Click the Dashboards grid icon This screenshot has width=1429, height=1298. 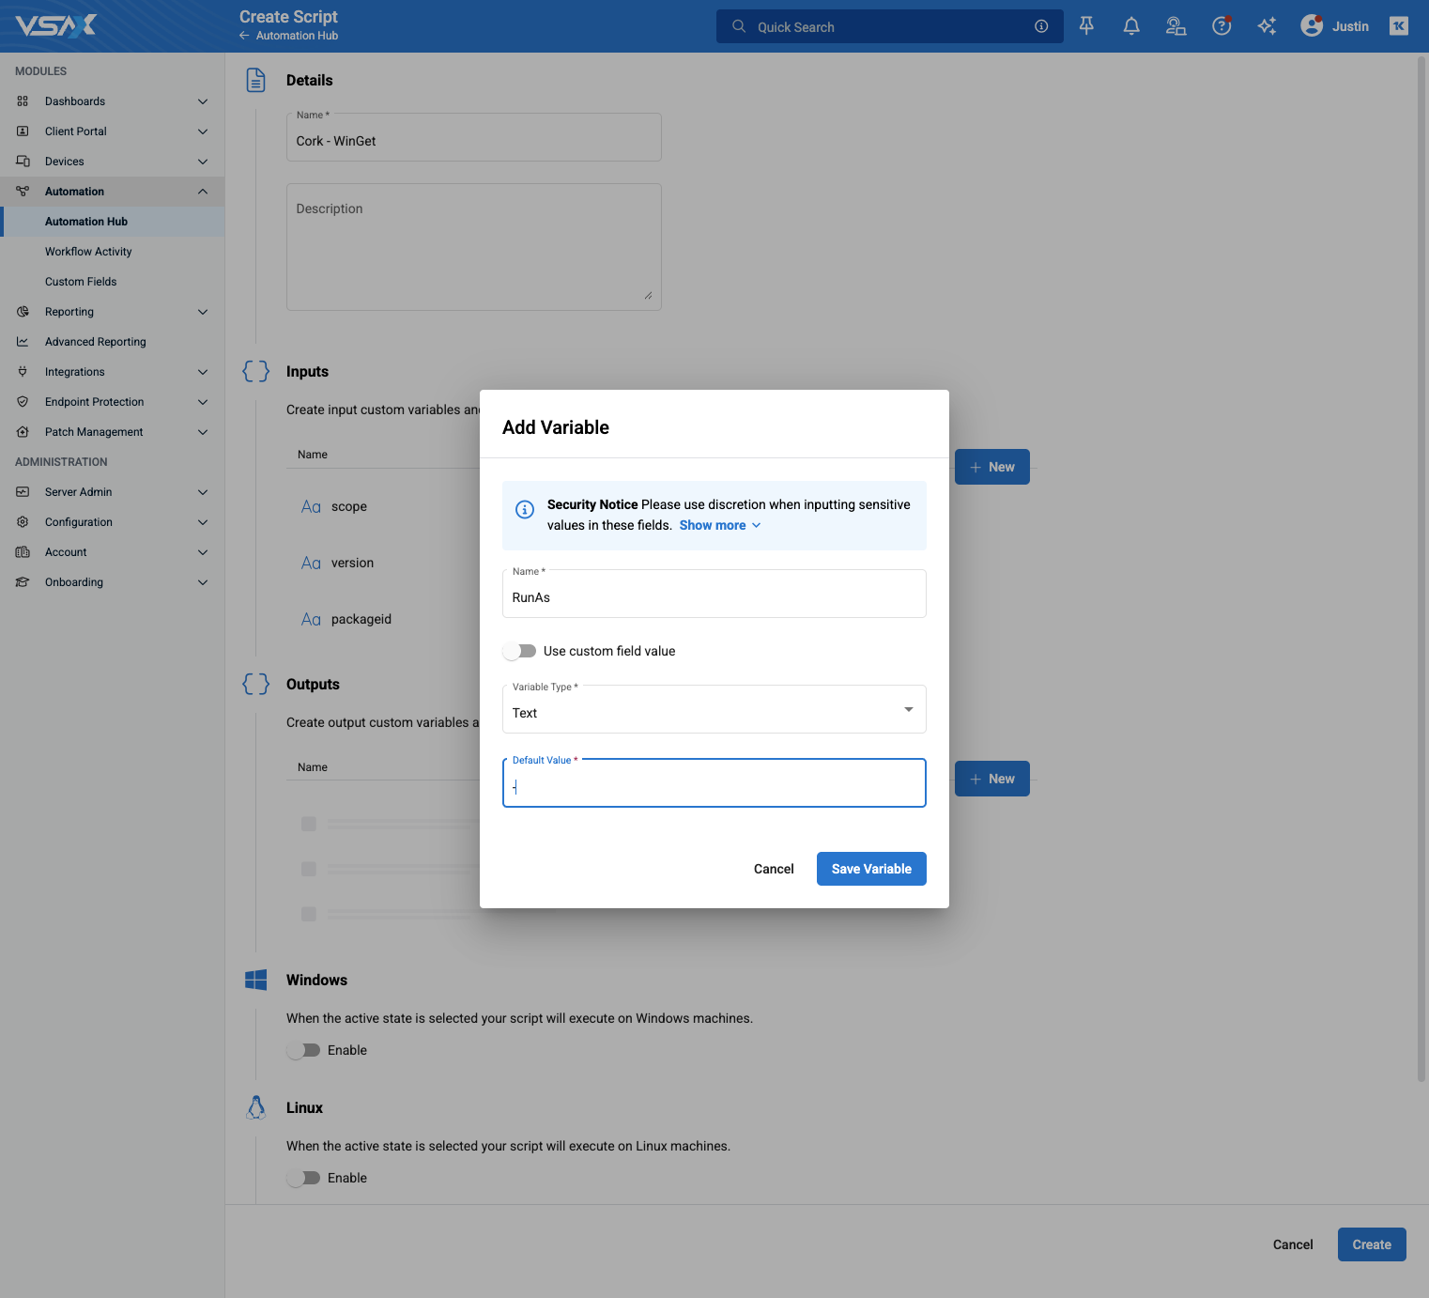pyautogui.click(x=23, y=101)
